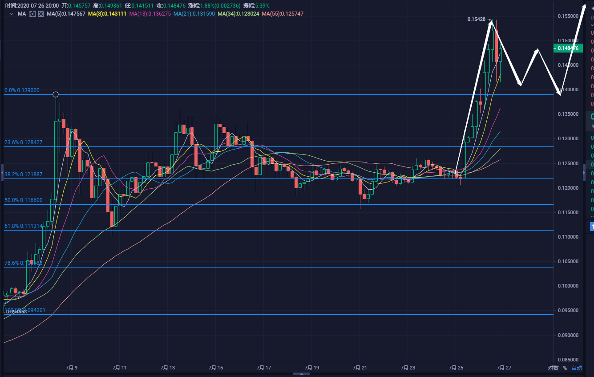Open MA indicator settings gear
Viewport: 594px width, 377px height.
32,14
